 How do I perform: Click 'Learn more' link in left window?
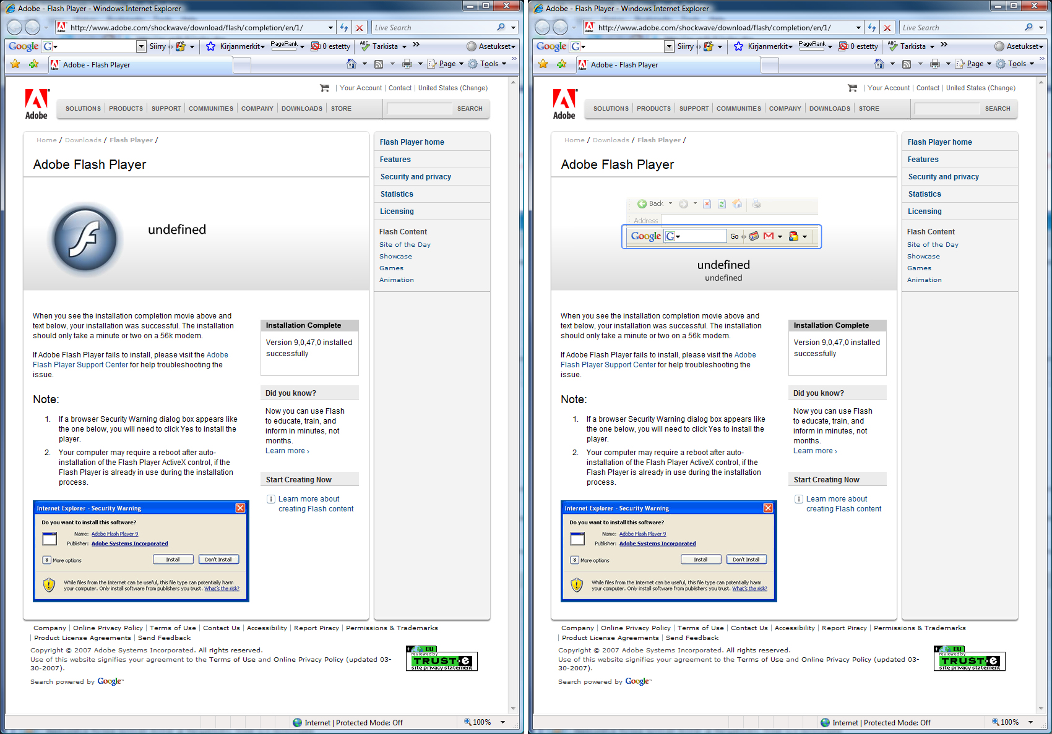point(287,451)
